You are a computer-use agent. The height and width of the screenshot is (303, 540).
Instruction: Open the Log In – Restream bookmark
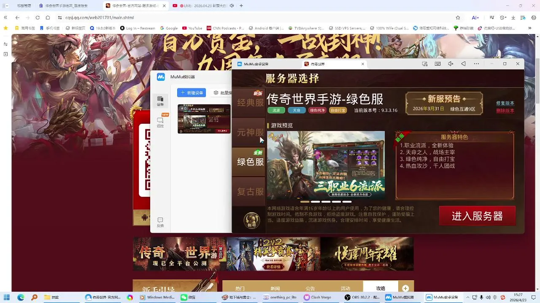(138, 28)
